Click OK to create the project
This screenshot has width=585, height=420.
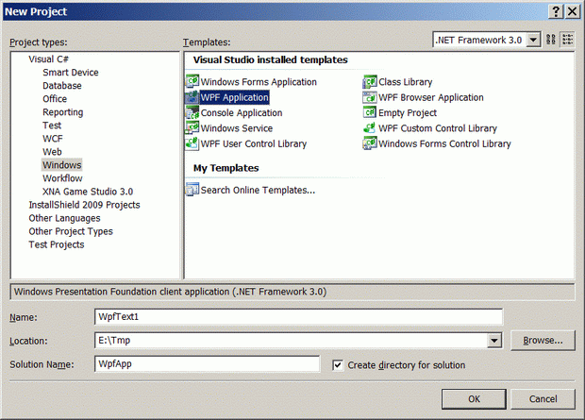pos(474,399)
